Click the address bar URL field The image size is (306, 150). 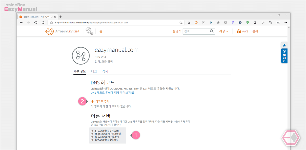pos(116,22)
